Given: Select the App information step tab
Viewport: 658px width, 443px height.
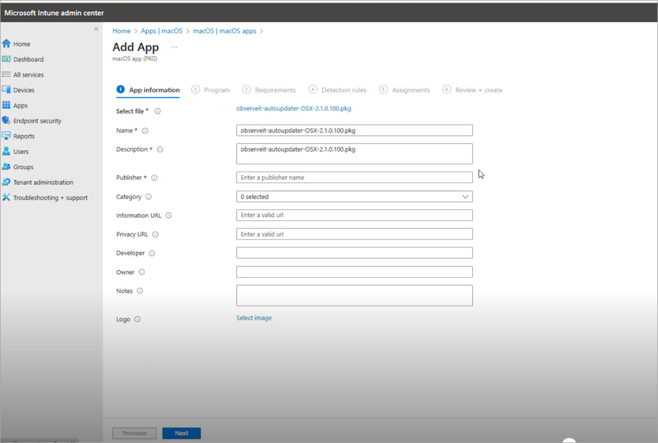Looking at the screenshot, I should coord(148,90).
